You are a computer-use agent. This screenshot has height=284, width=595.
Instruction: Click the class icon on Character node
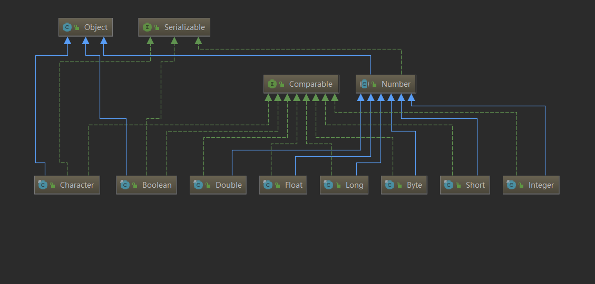[43, 185]
